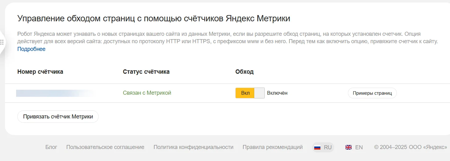
Task: Click the blurred counter number in the row
Action: click(56, 93)
